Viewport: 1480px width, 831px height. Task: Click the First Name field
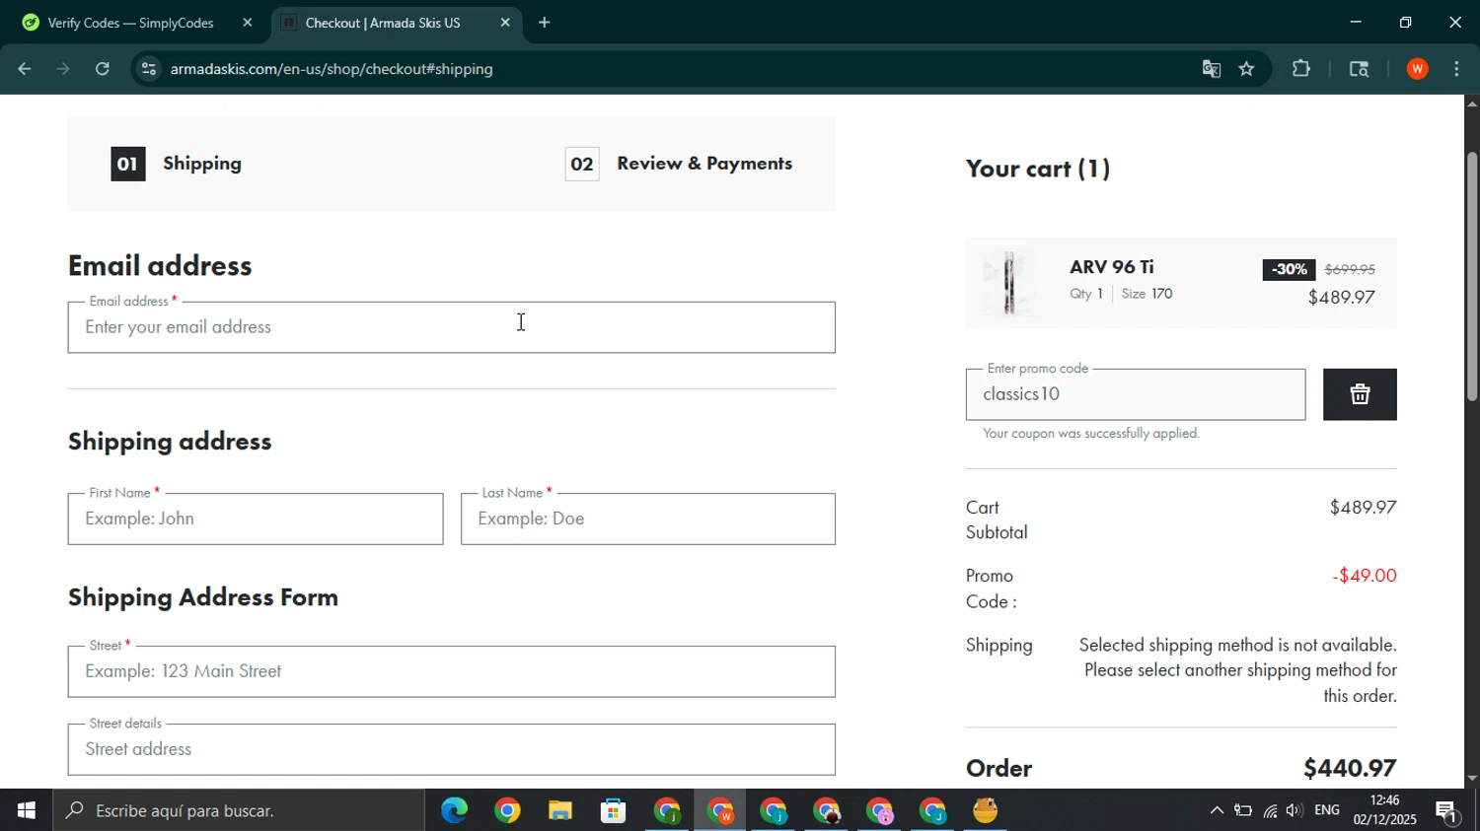pyautogui.click(x=256, y=519)
